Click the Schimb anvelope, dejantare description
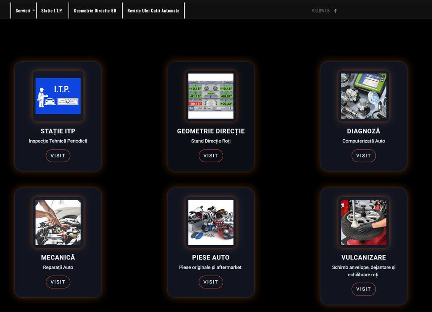This screenshot has width=432, height=312. coord(364,271)
